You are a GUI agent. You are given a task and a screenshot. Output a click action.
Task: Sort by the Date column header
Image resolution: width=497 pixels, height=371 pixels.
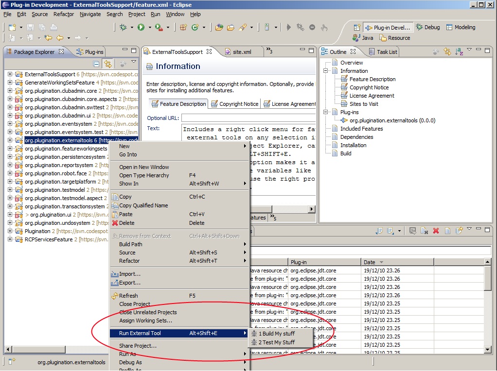coord(397,262)
